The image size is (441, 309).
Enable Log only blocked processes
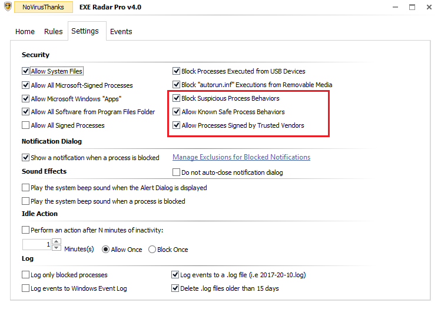coord(25,275)
